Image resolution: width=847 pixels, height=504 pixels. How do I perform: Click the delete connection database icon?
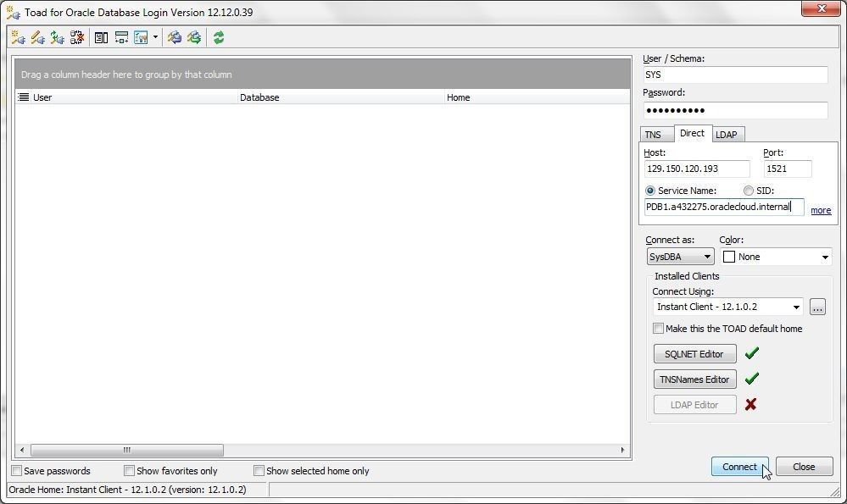click(76, 37)
